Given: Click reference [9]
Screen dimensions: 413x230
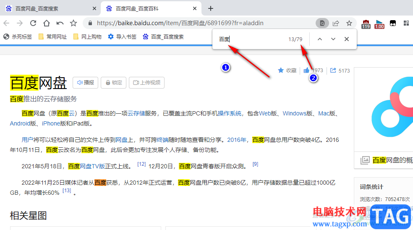Looking at the screenshot, I should click(255, 164).
